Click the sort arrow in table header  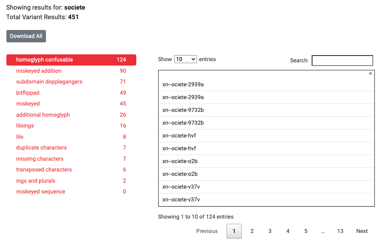tap(370, 73)
